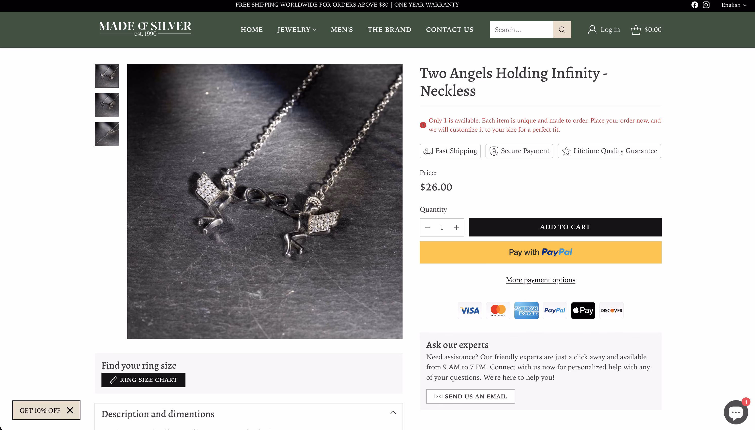Increase quantity using the plus stepper
Screen dimensions: 755x430
click(456, 227)
